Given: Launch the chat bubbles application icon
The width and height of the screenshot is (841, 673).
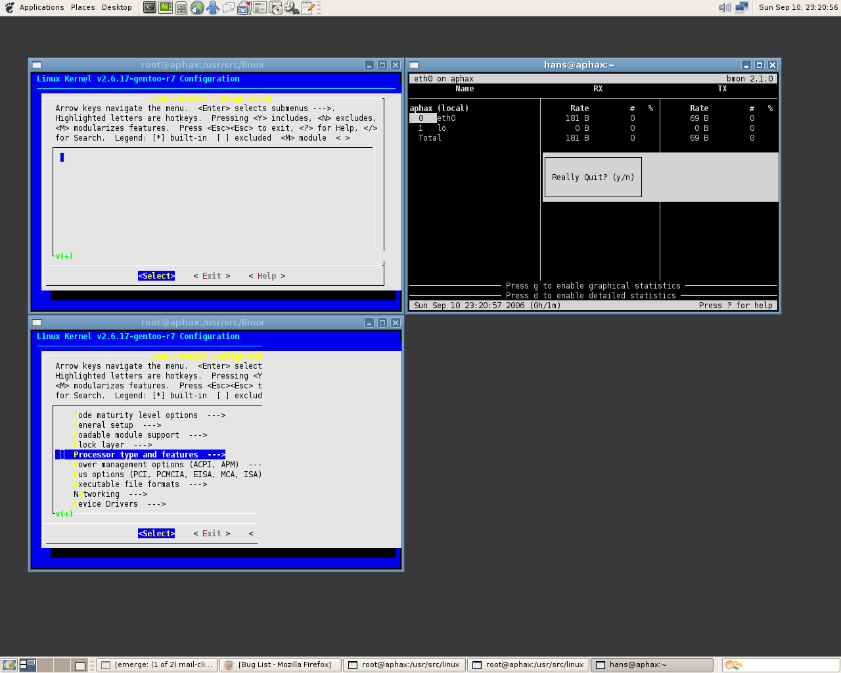Looking at the screenshot, I should tap(229, 8).
